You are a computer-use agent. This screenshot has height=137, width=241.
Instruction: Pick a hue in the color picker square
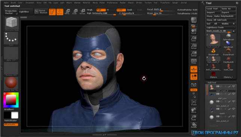(11, 100)
